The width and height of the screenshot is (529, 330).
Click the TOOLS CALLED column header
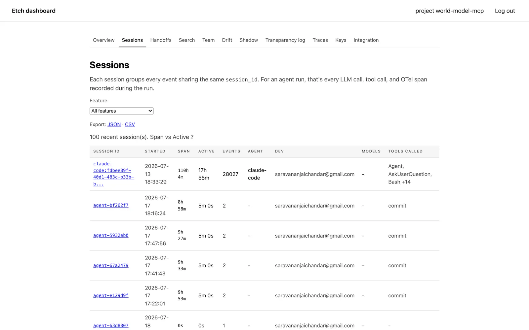coord(405,151)
